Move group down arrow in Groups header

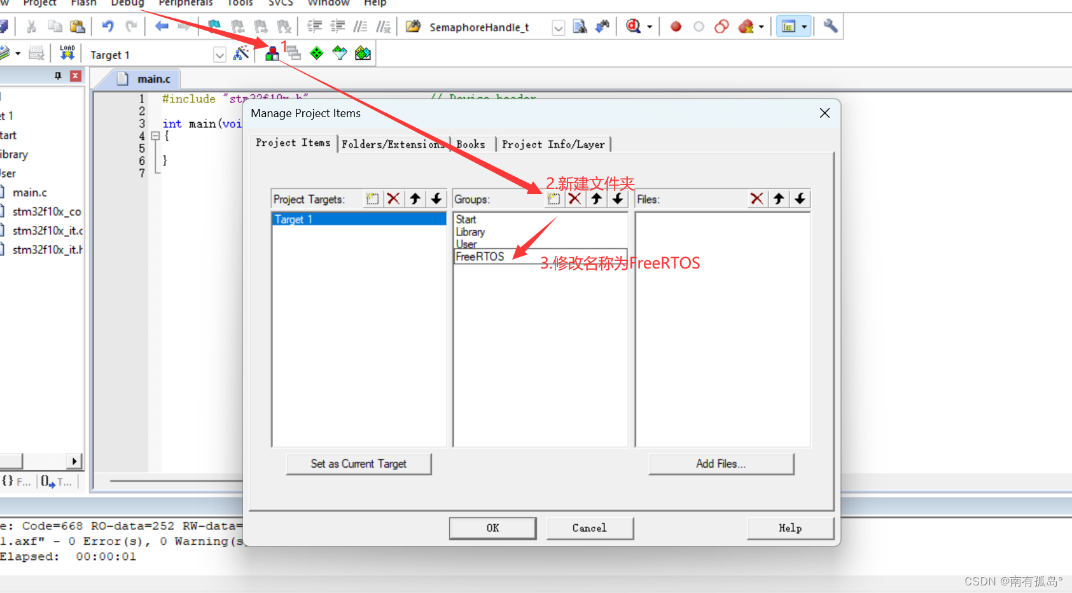pyautogui.click(x=617, y=199)
